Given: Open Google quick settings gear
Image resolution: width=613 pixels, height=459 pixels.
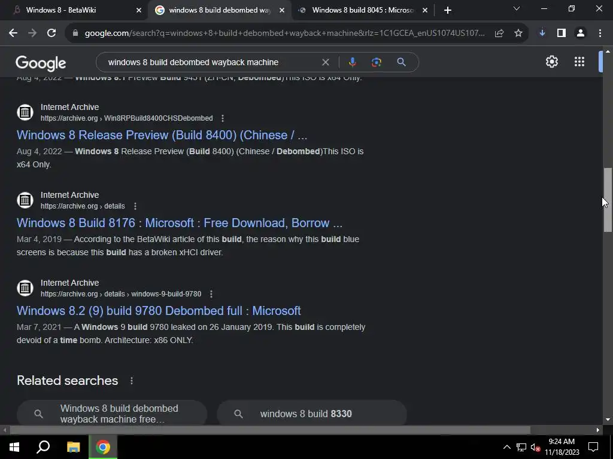Looking at the screenshot, I should pyautogui.click(x=551, y=62).
